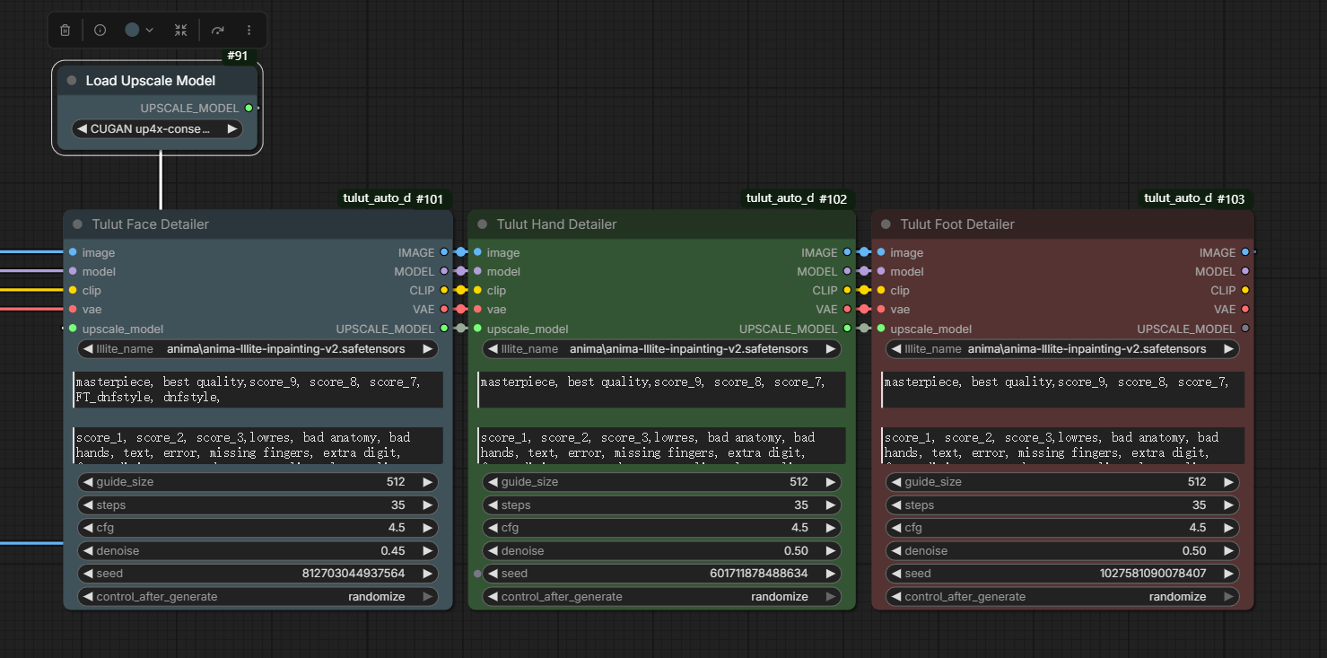
Task: Collapse Tulut Face Detailer with its title dot
Action: (x=77, y=224)
